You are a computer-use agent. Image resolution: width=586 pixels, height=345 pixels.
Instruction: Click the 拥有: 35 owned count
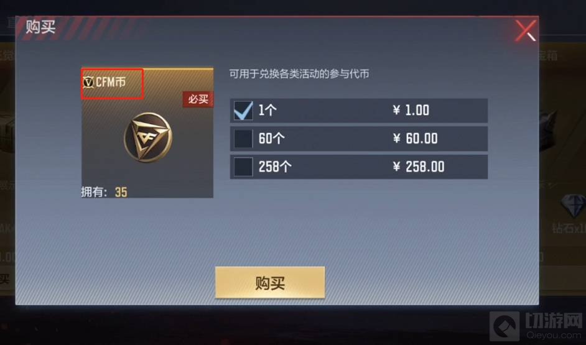[x=105, y=192]
